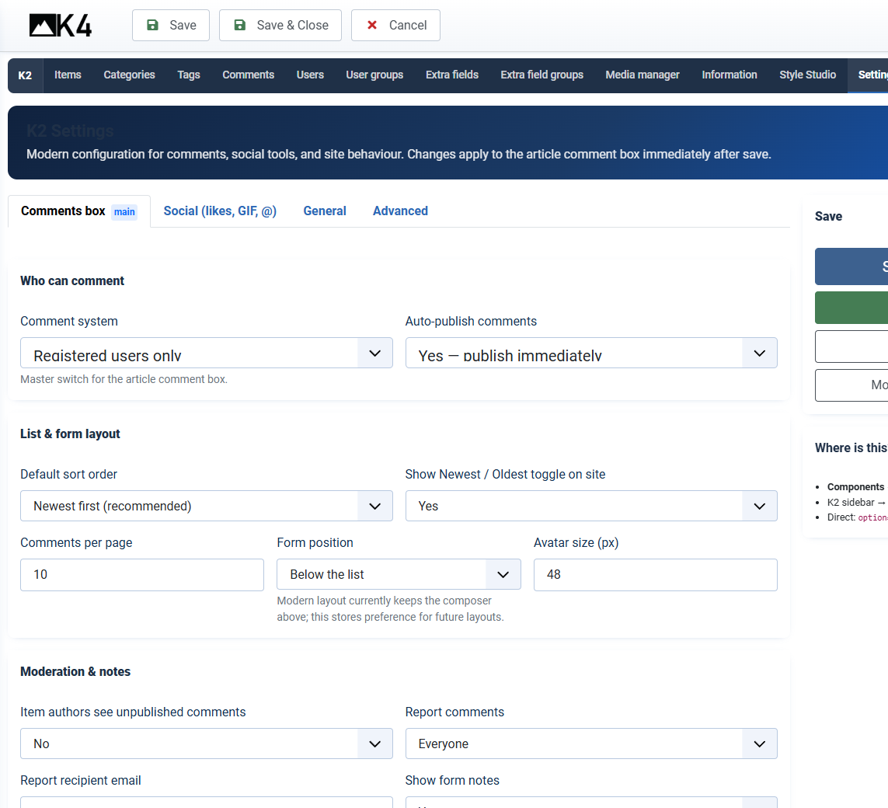Switch to the Advanced tab
This screenshot has height=808, width=888.
point(400,211)
